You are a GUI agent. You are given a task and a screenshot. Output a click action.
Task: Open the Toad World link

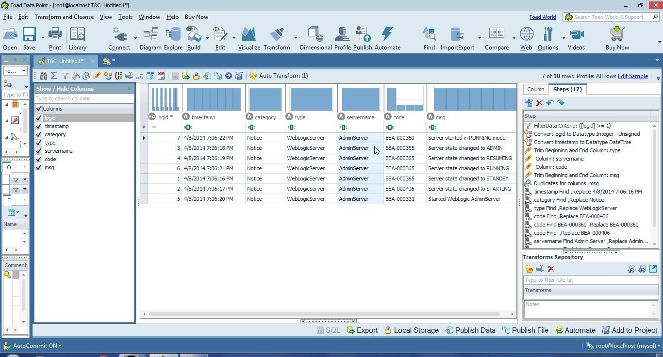(543, 17)
